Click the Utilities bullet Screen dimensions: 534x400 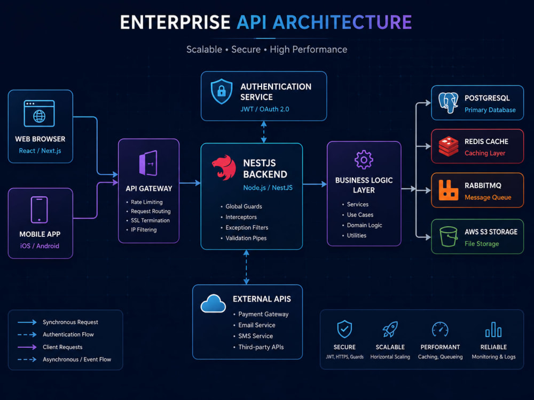coord(354,235)
